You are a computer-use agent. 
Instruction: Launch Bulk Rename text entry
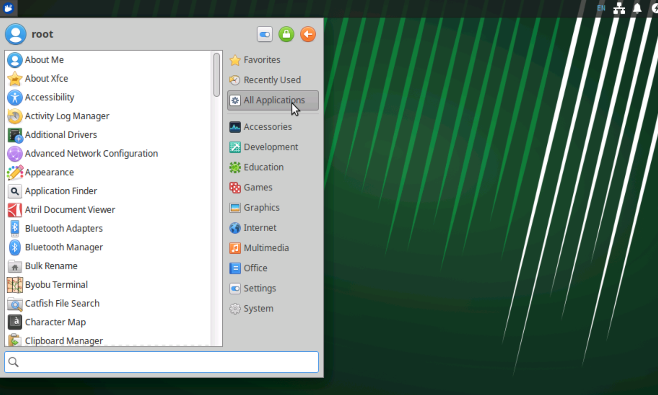[51, 266]
